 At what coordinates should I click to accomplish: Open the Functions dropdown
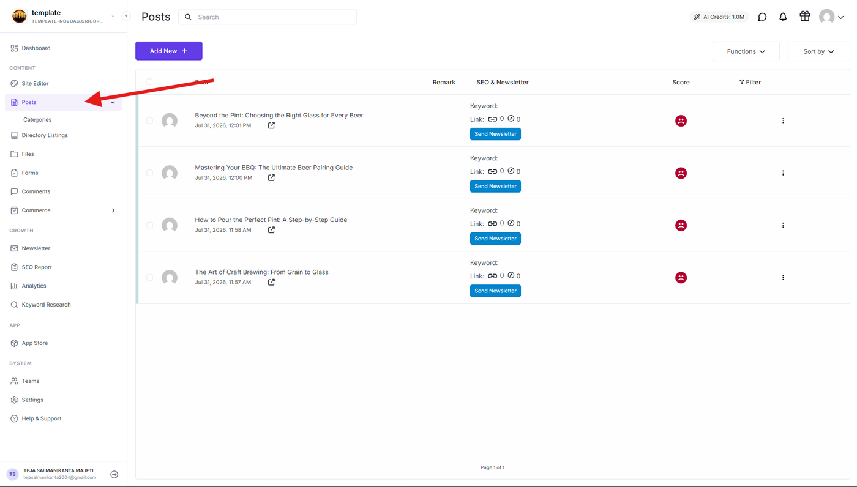[746, 51]
